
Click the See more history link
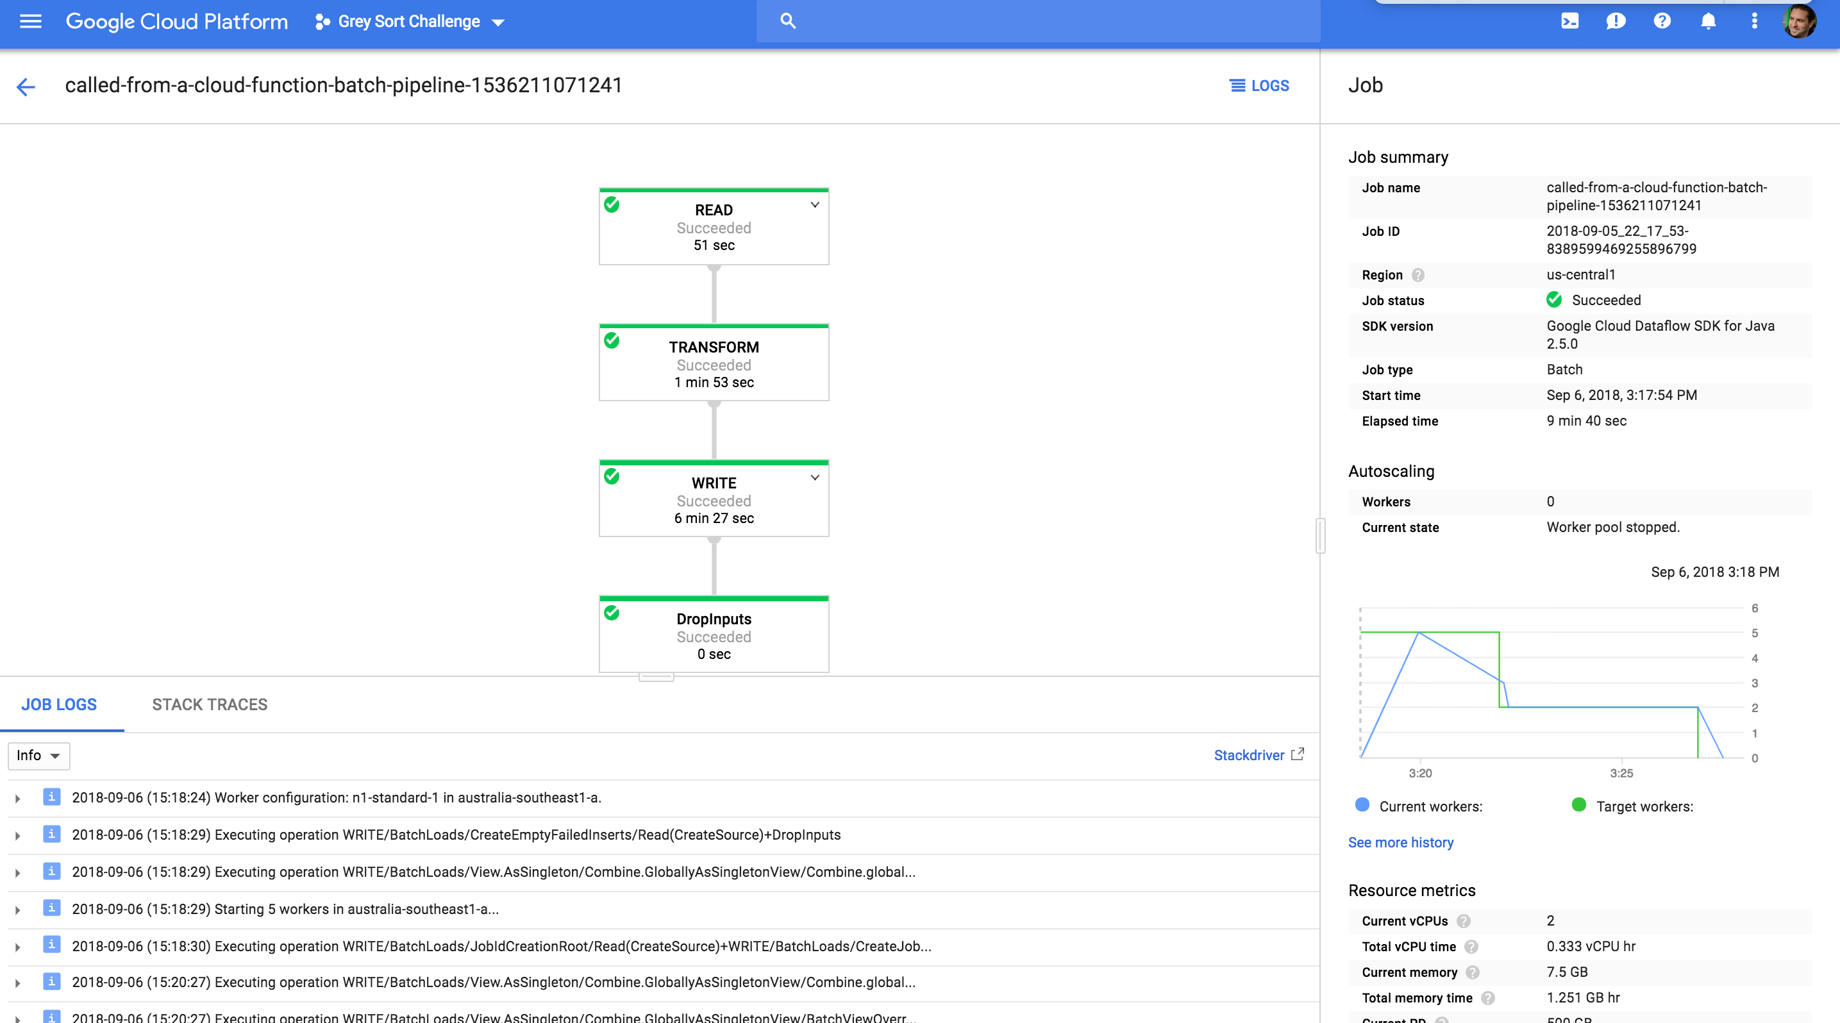[1400, 842]
